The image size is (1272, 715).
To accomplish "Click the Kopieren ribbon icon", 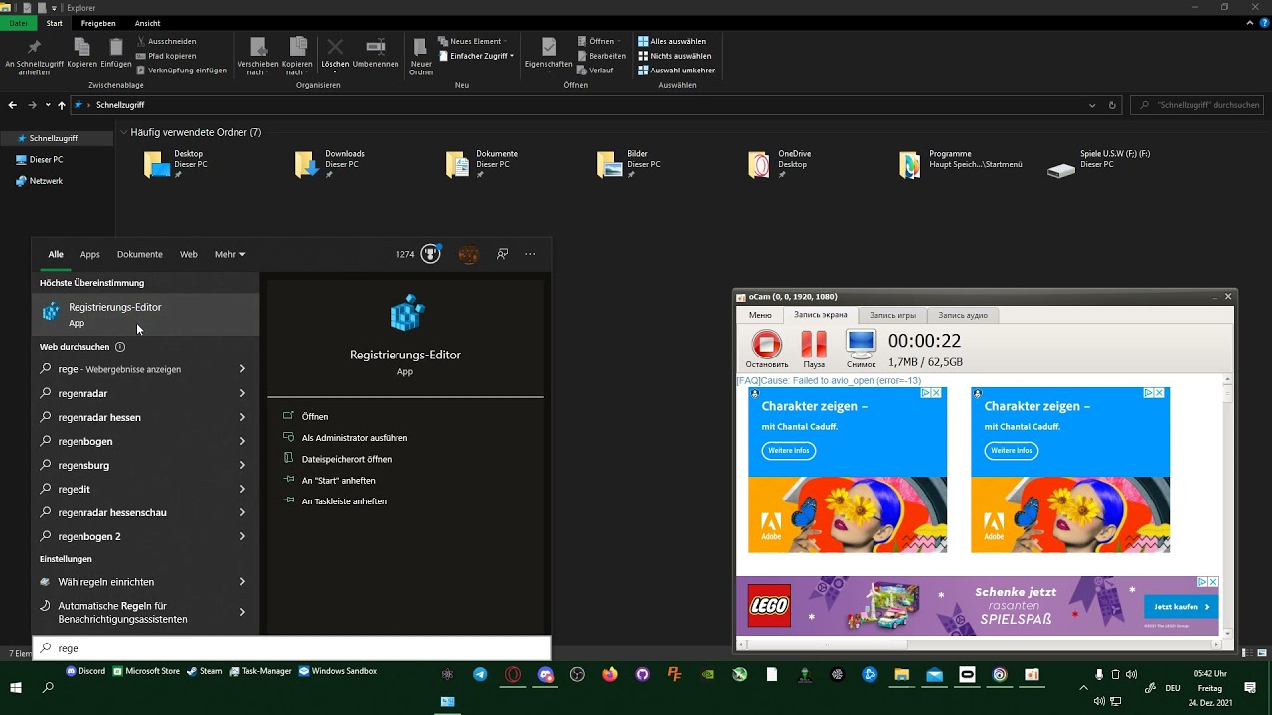I will pos(82,54).
